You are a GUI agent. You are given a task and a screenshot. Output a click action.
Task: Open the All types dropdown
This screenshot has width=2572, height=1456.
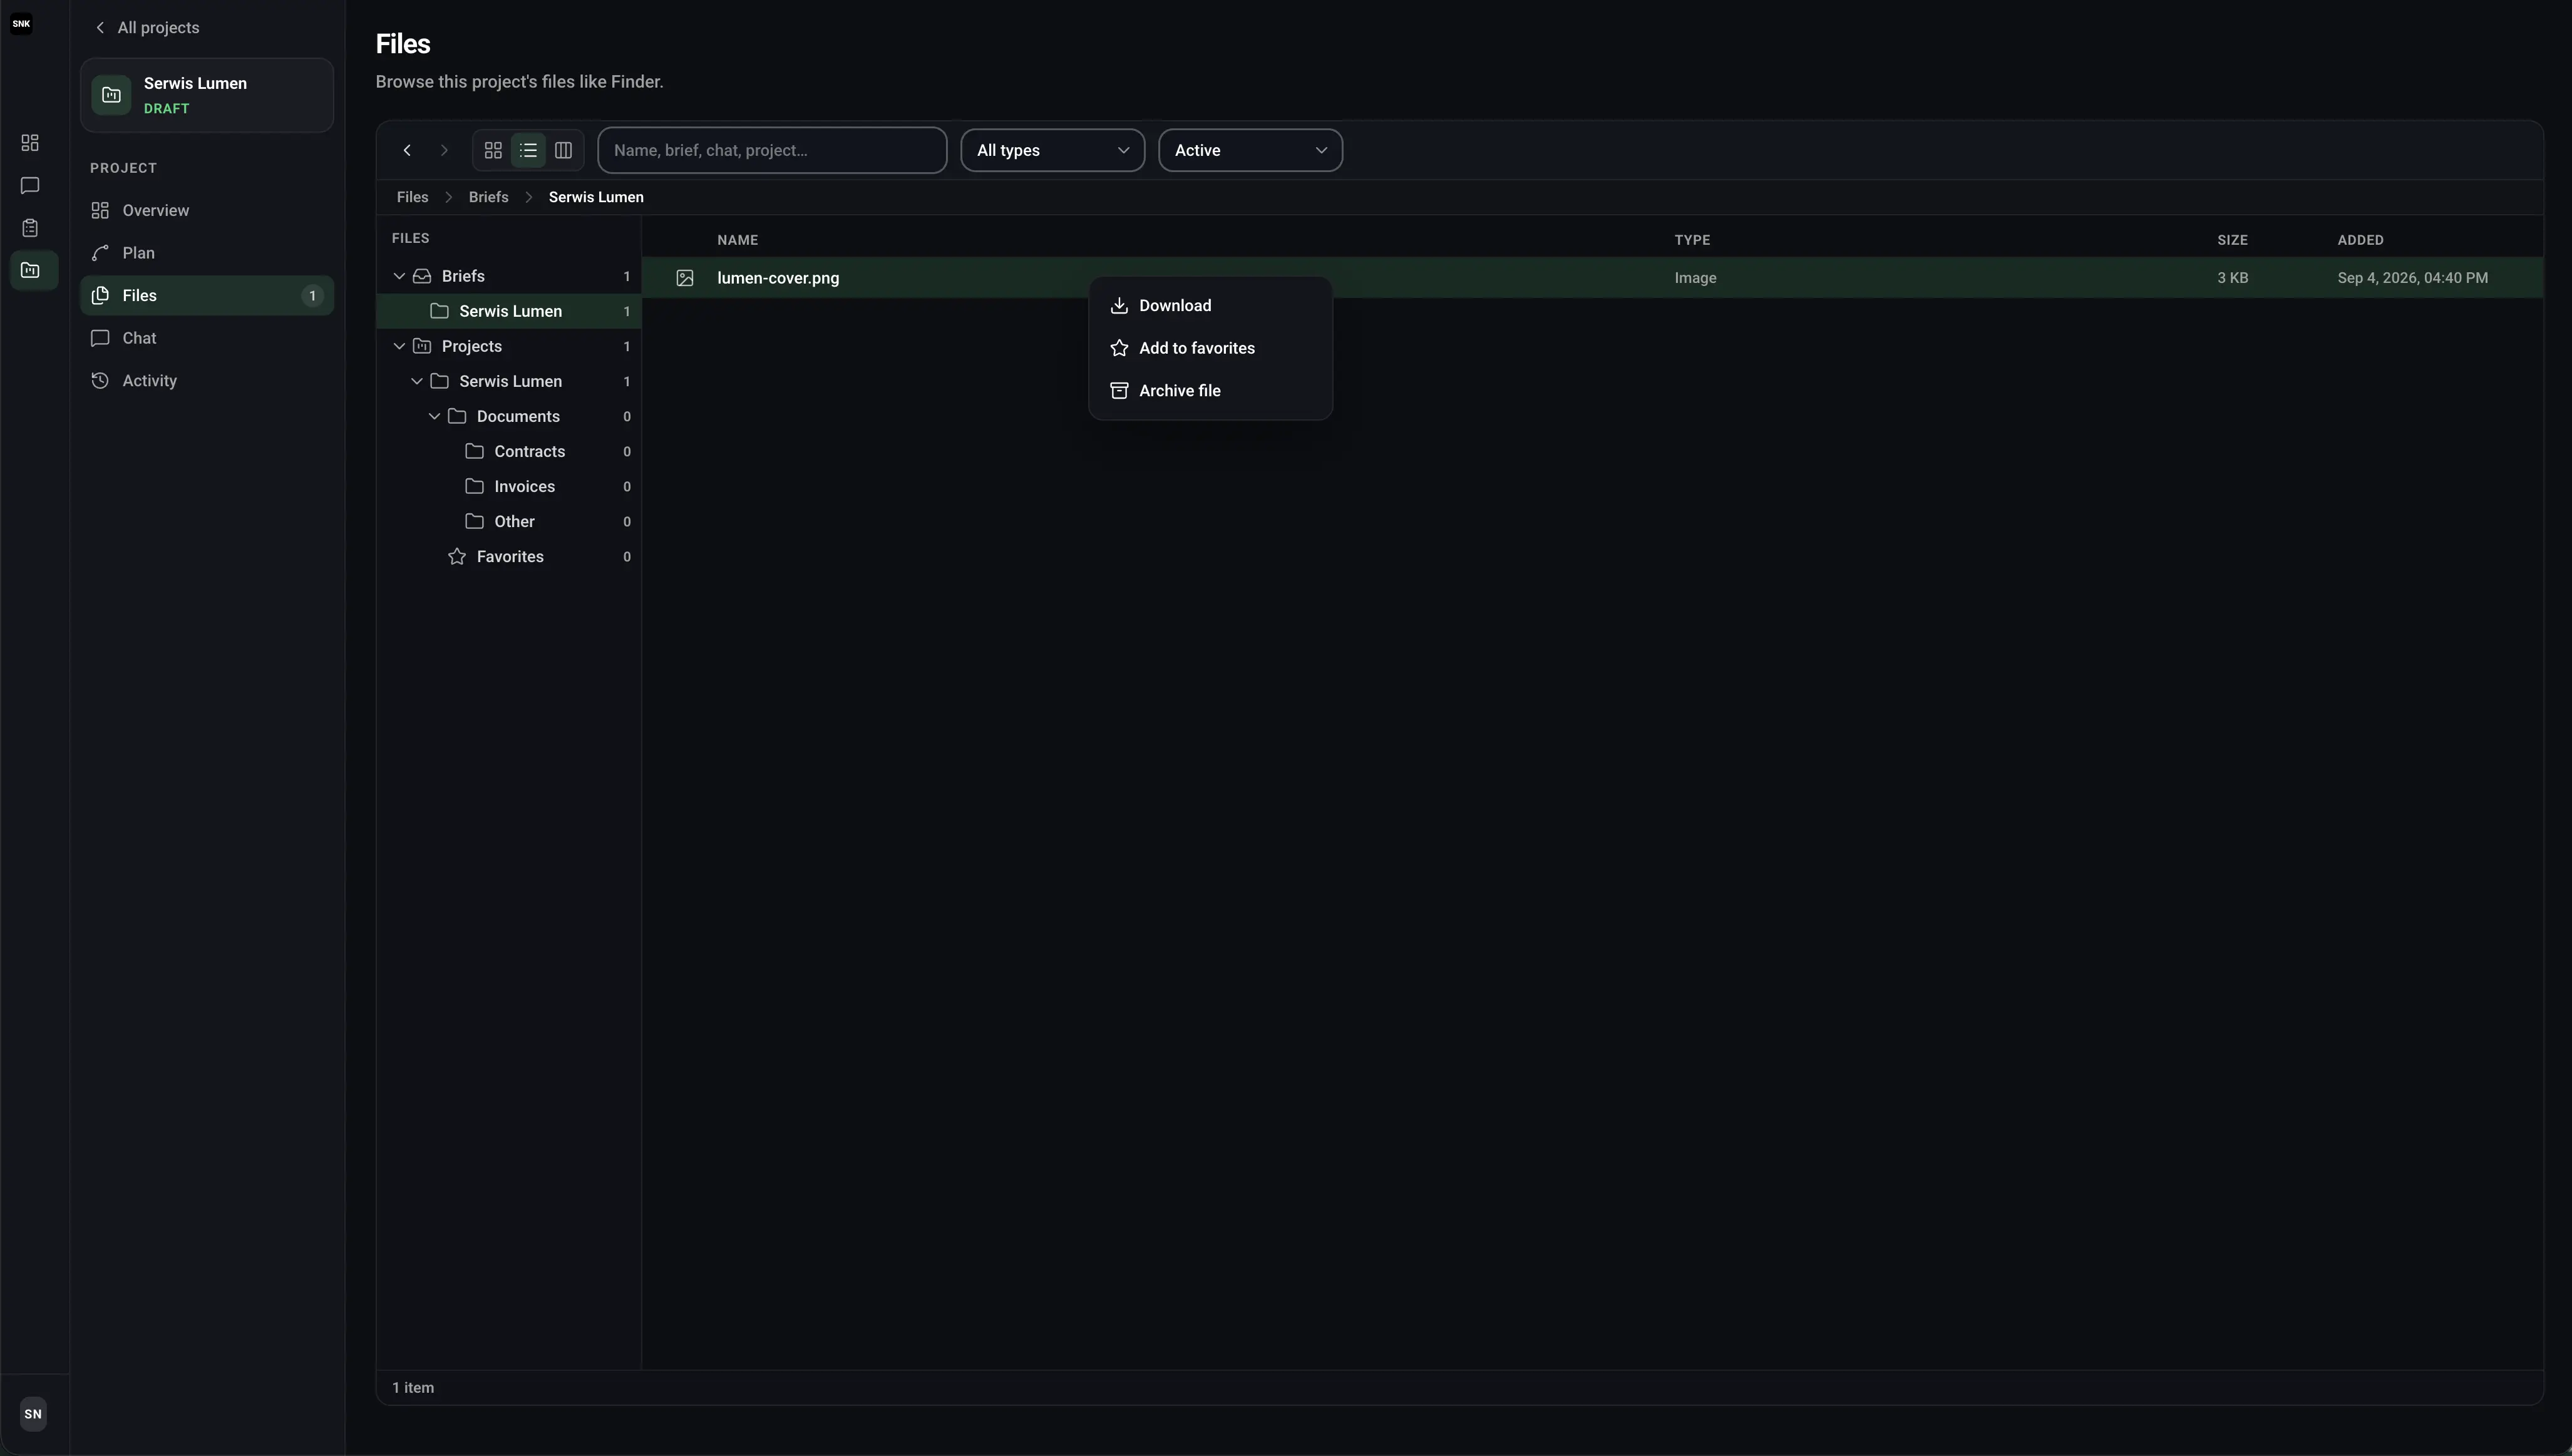click(x=1053, y=150)
